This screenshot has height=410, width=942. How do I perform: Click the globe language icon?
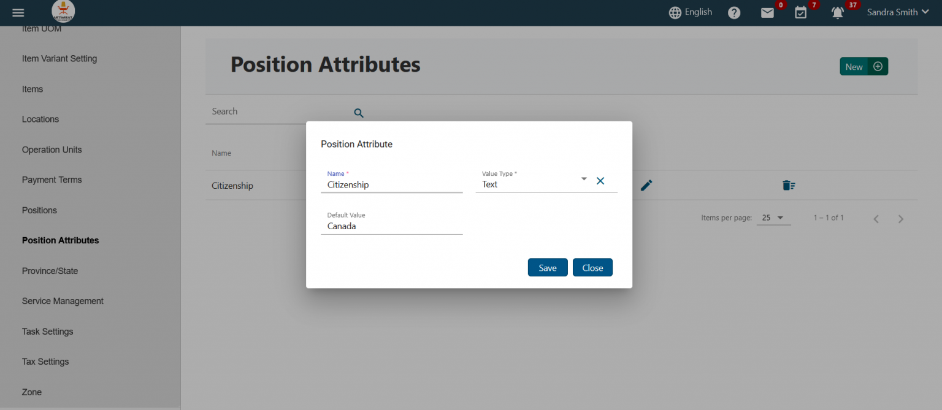pos(675,13)
